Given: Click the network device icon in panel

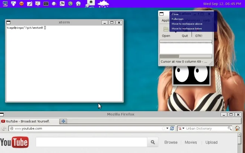Looking at the screenshot, I should (x=90, y=4).
